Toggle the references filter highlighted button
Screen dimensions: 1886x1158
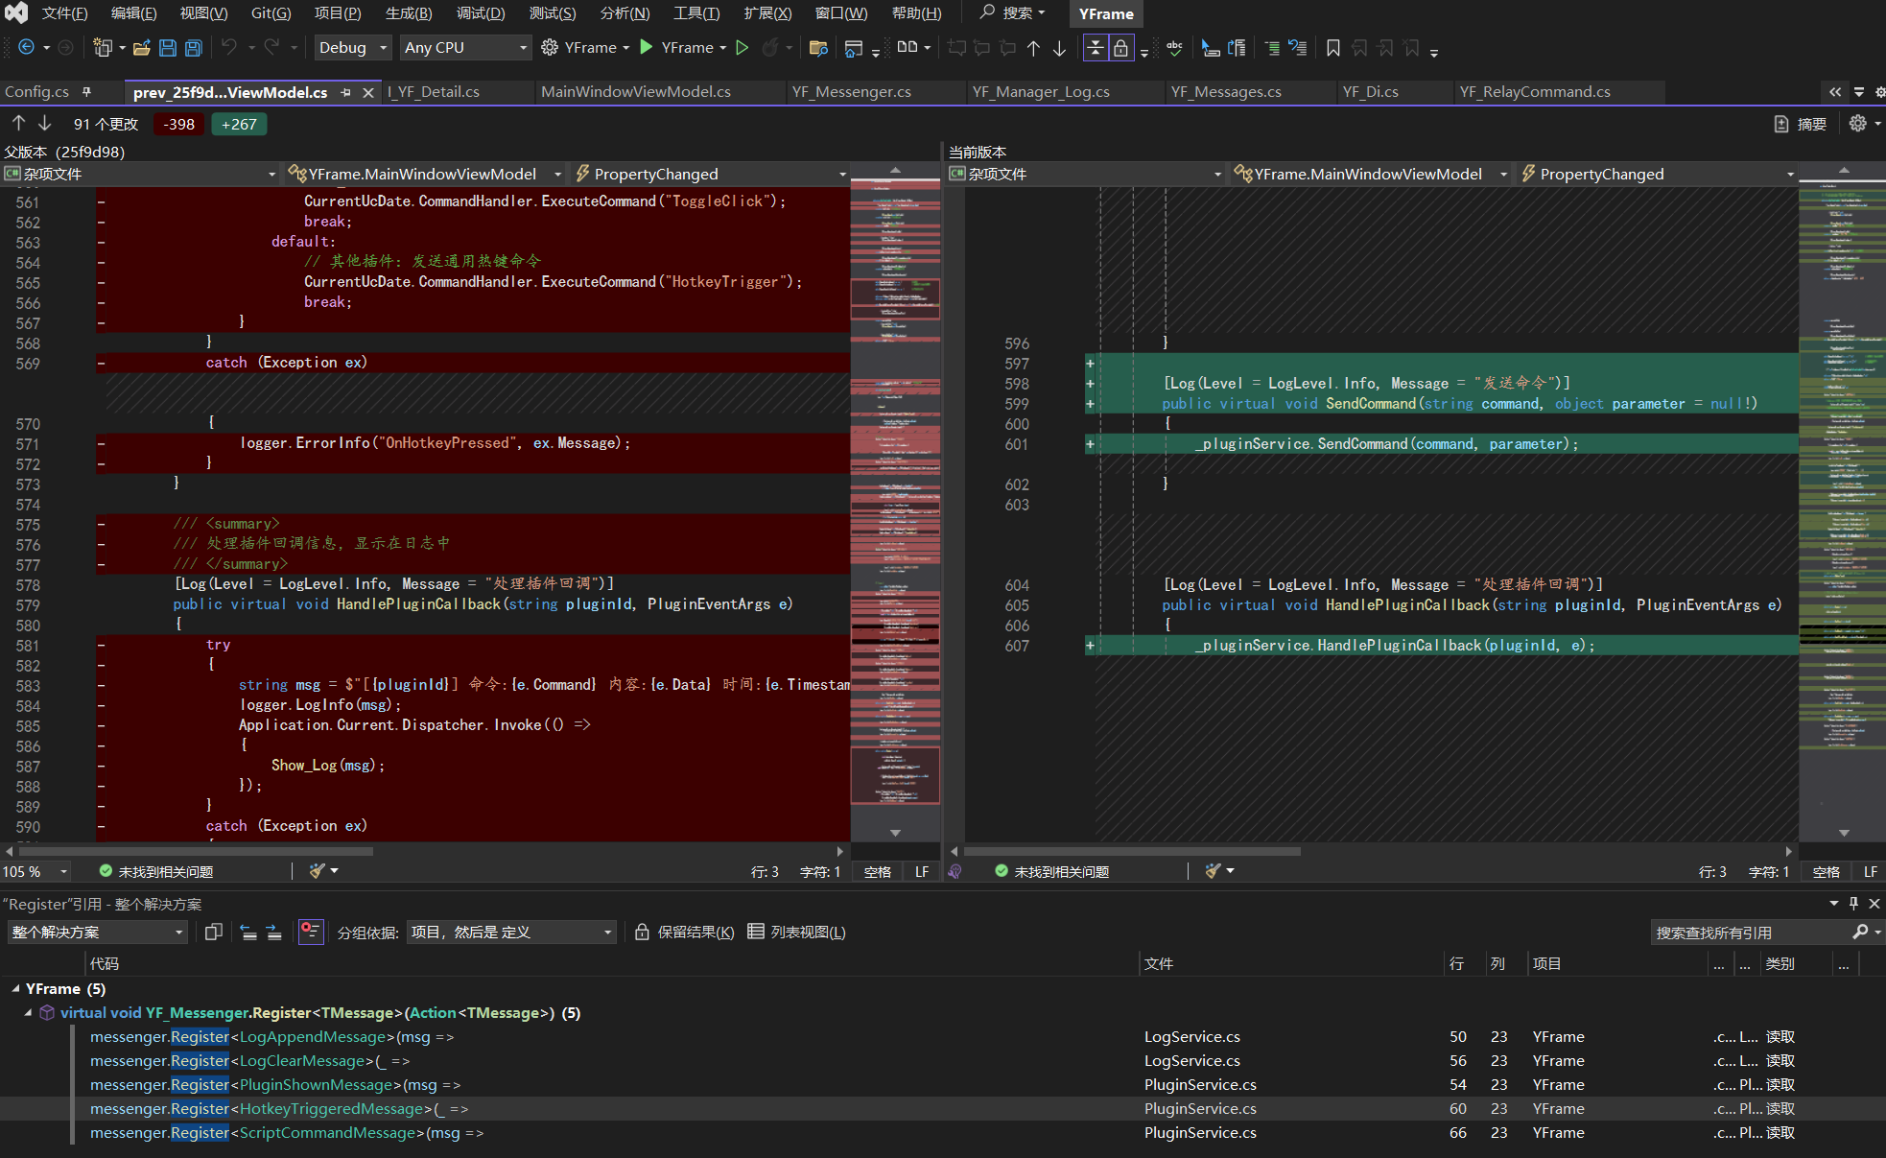[310, 932]
